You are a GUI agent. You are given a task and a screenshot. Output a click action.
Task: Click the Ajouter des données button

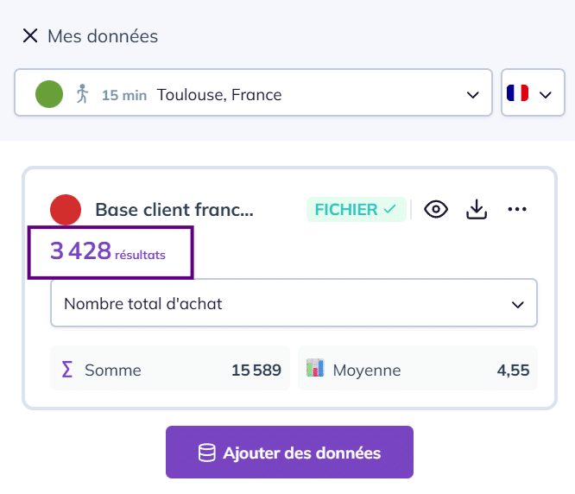(289, 453)
